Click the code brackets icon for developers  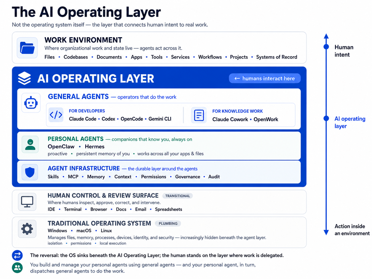tap(56, 115)
